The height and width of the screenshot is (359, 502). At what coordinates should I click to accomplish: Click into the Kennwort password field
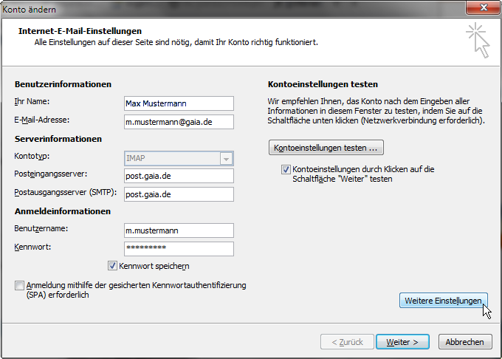click(x=179, y=248)
